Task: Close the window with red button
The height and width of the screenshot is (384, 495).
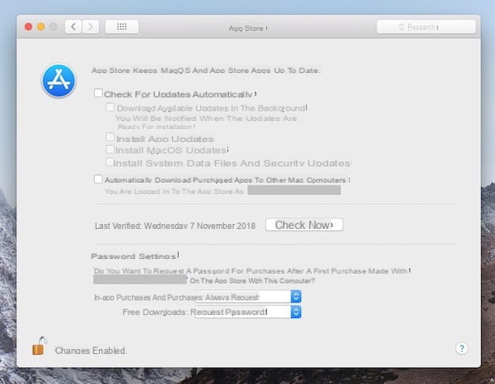Action: (x=28, y=27)
